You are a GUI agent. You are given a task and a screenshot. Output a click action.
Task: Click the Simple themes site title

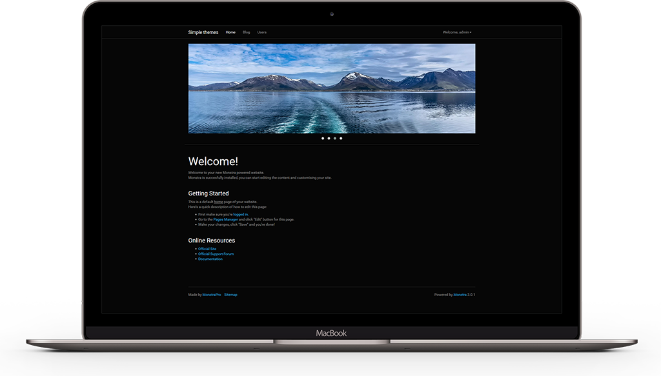203,32
